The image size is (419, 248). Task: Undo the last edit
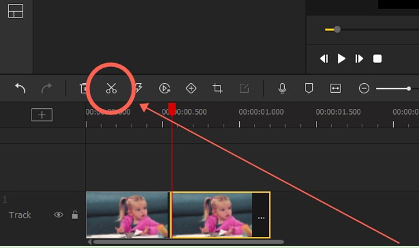(x=20, y=88)
